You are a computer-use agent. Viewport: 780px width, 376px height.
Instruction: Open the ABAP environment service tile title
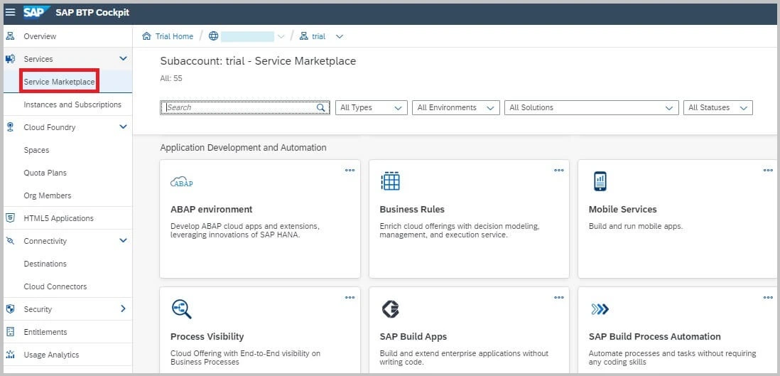pyautogui.click(x=212, y=210)
